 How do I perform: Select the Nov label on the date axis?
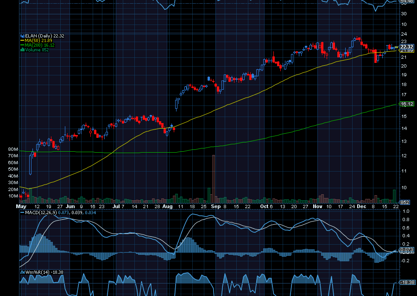tap(317, 207)
